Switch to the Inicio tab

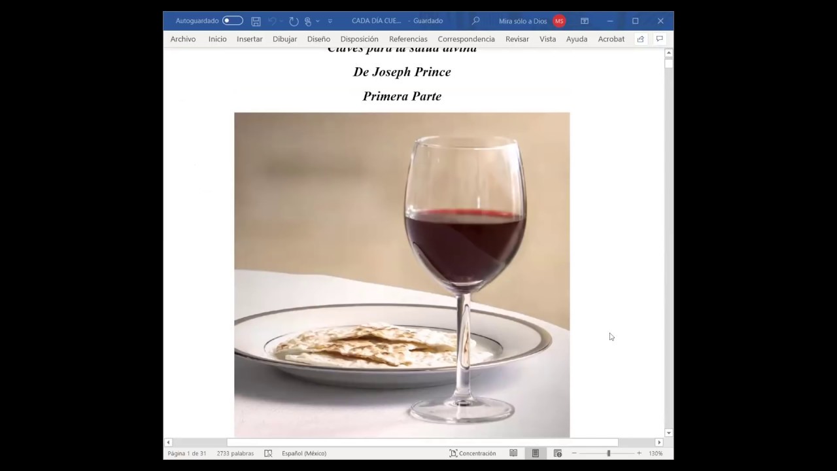point(218,39)
